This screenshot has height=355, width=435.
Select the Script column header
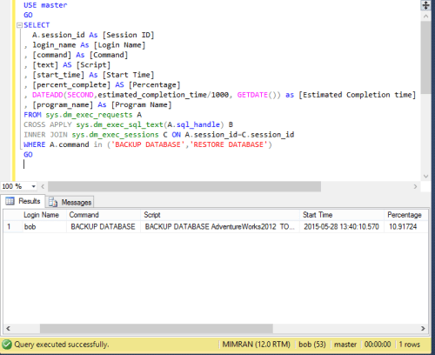(220, 215)
